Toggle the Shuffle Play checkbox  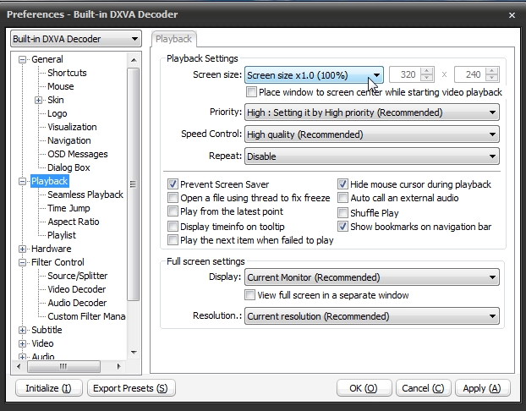point(342,213)
